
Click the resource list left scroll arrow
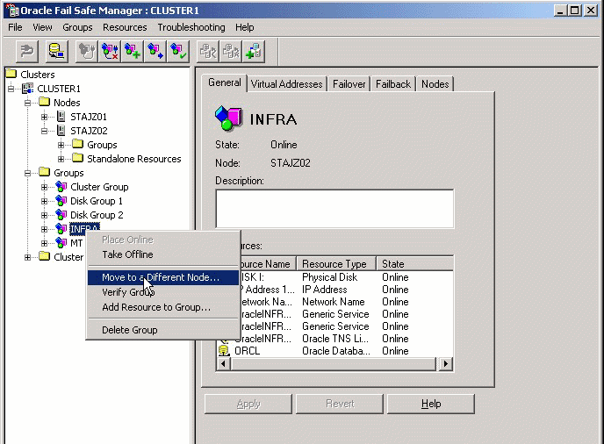(x=223, y=363)
